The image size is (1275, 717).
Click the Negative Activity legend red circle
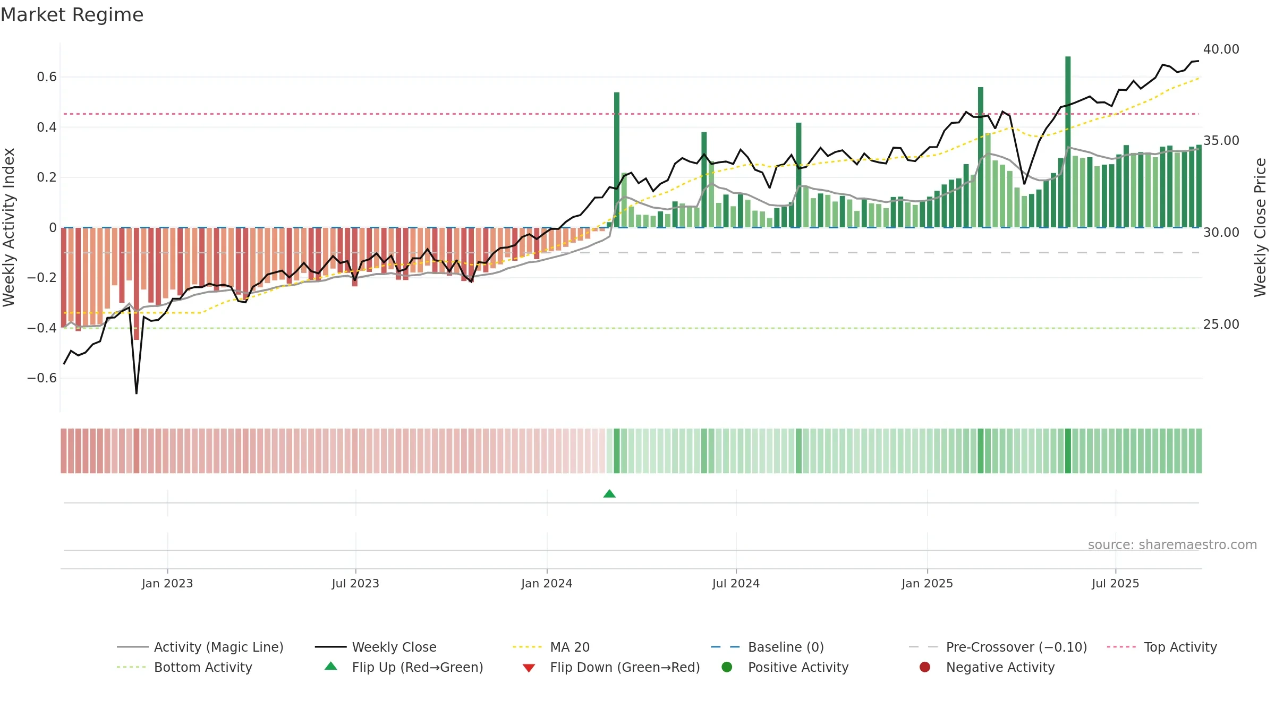point(925,667)
